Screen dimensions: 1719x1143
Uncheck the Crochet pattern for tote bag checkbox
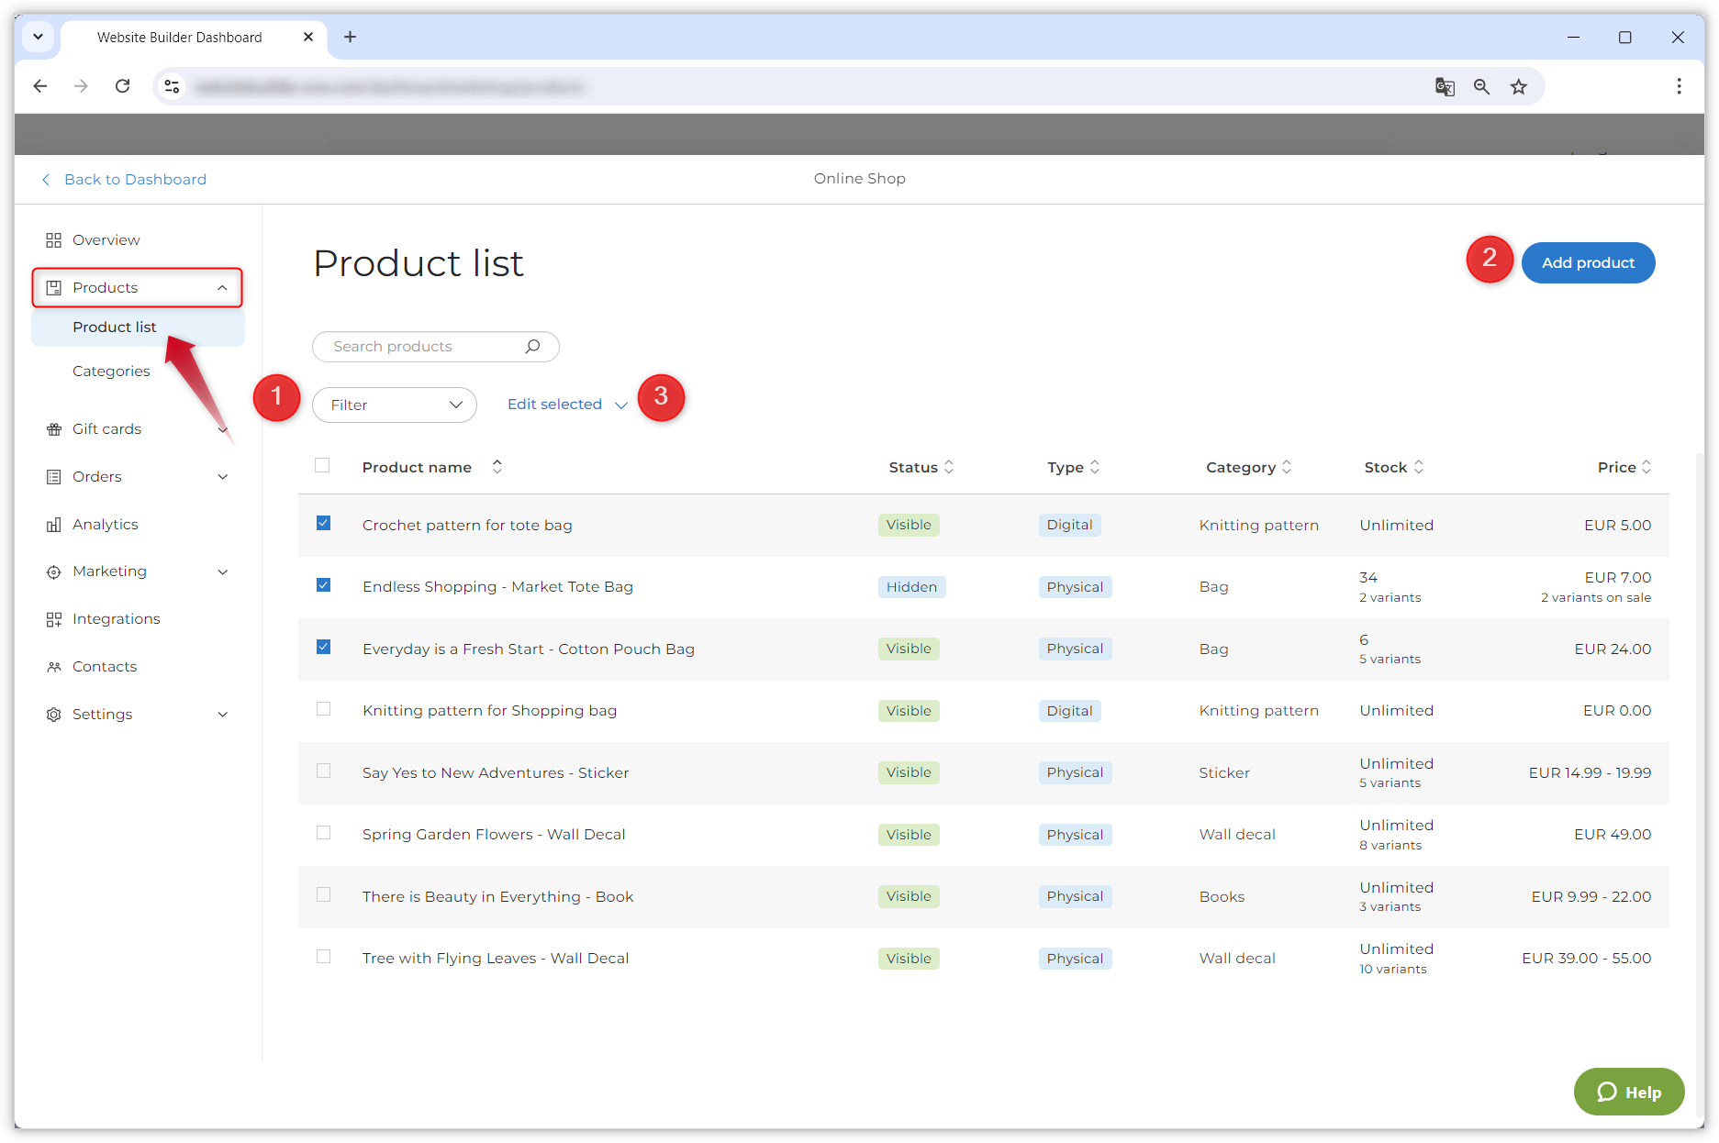(323, 523)
